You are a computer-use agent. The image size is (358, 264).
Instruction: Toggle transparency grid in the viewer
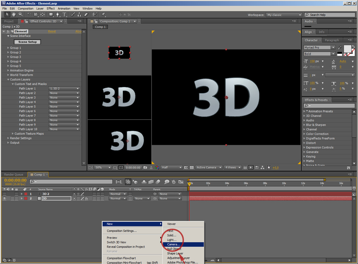tap(192, 167)
